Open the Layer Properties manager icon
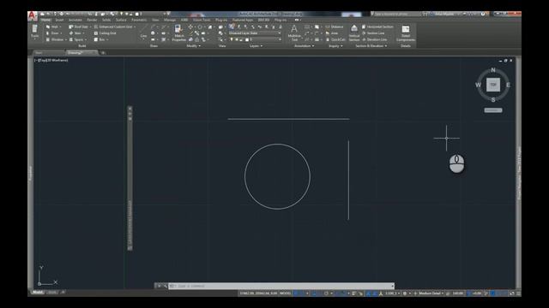Image resolution: width=549 pixels, height=308 pixels. pyautogui.click(x=232, y=27)
